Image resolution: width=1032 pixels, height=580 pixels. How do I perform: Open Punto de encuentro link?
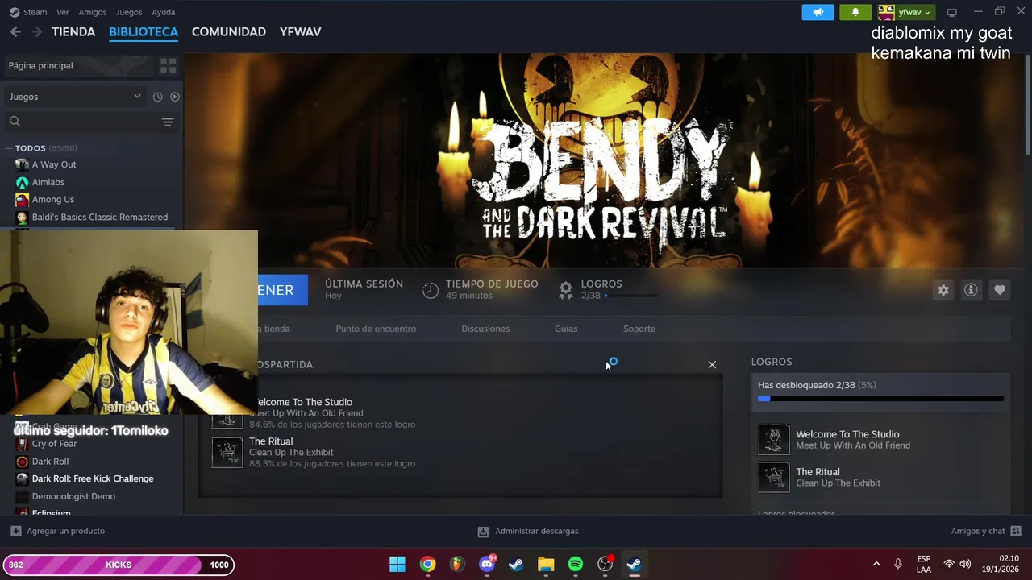tap(376, 329)
